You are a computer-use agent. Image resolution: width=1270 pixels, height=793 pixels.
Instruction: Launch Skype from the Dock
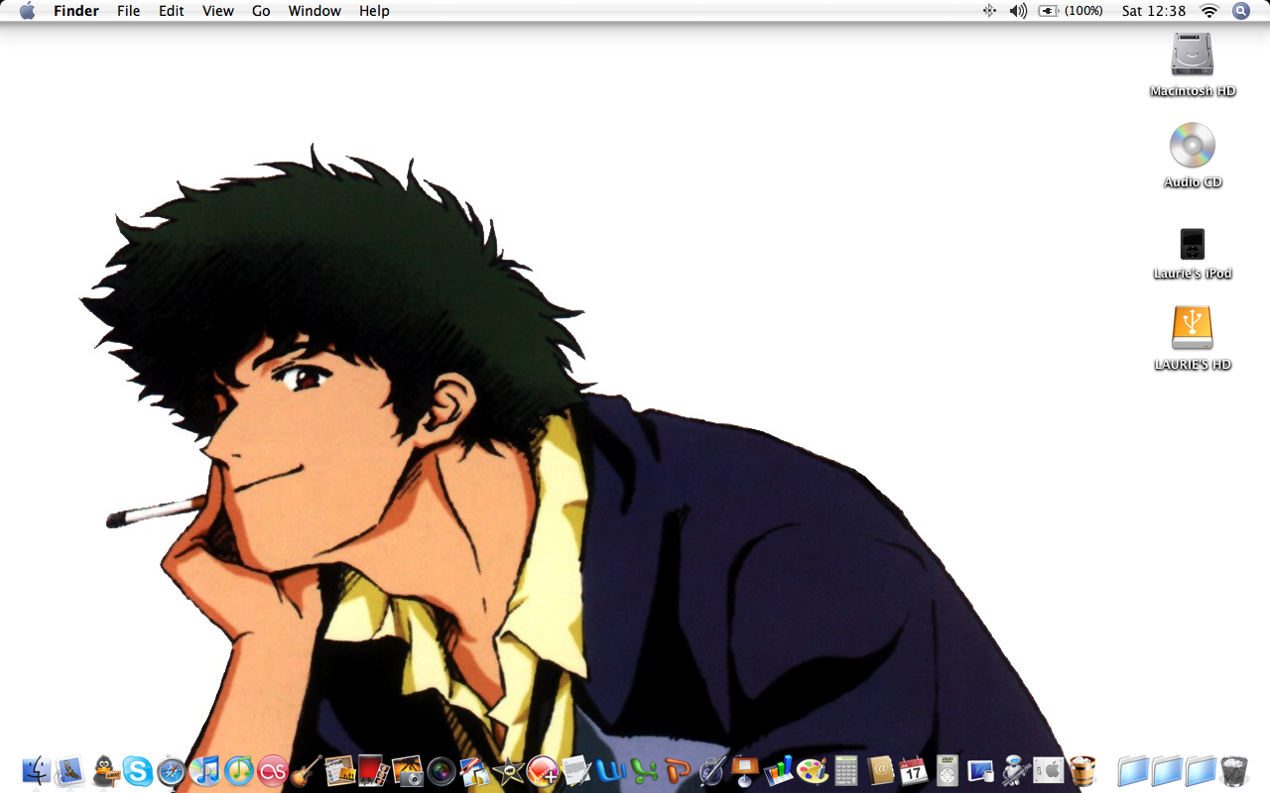[x=138, y=770]
